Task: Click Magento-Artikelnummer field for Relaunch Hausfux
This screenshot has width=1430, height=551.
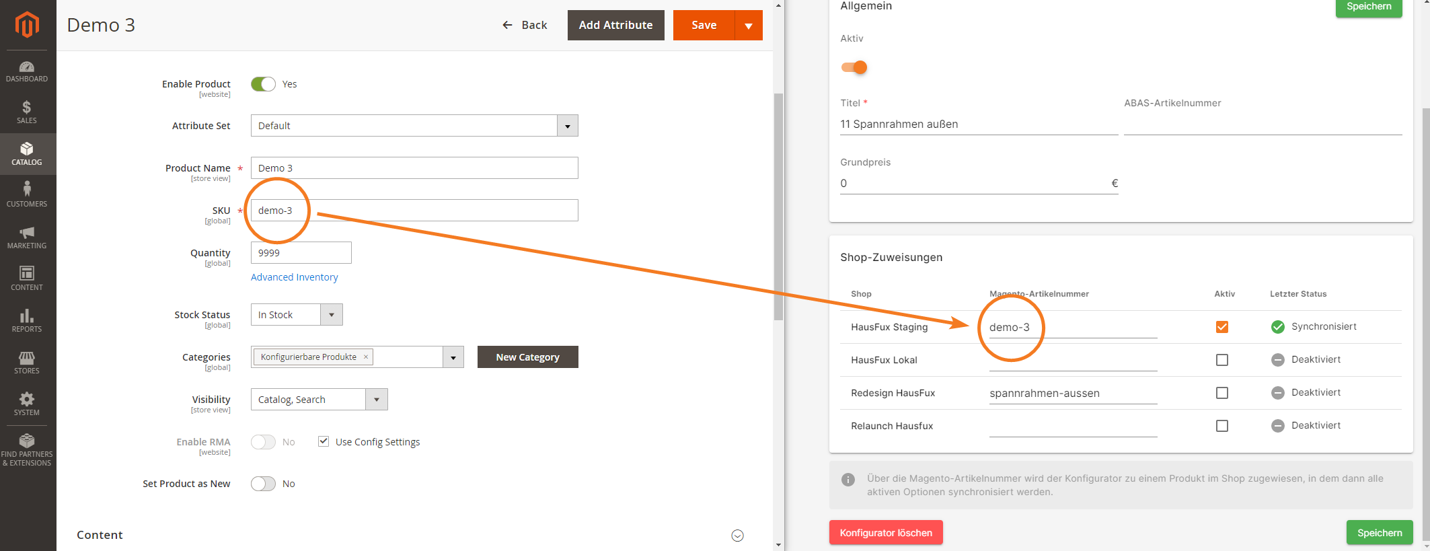Action: point(1073,426)
